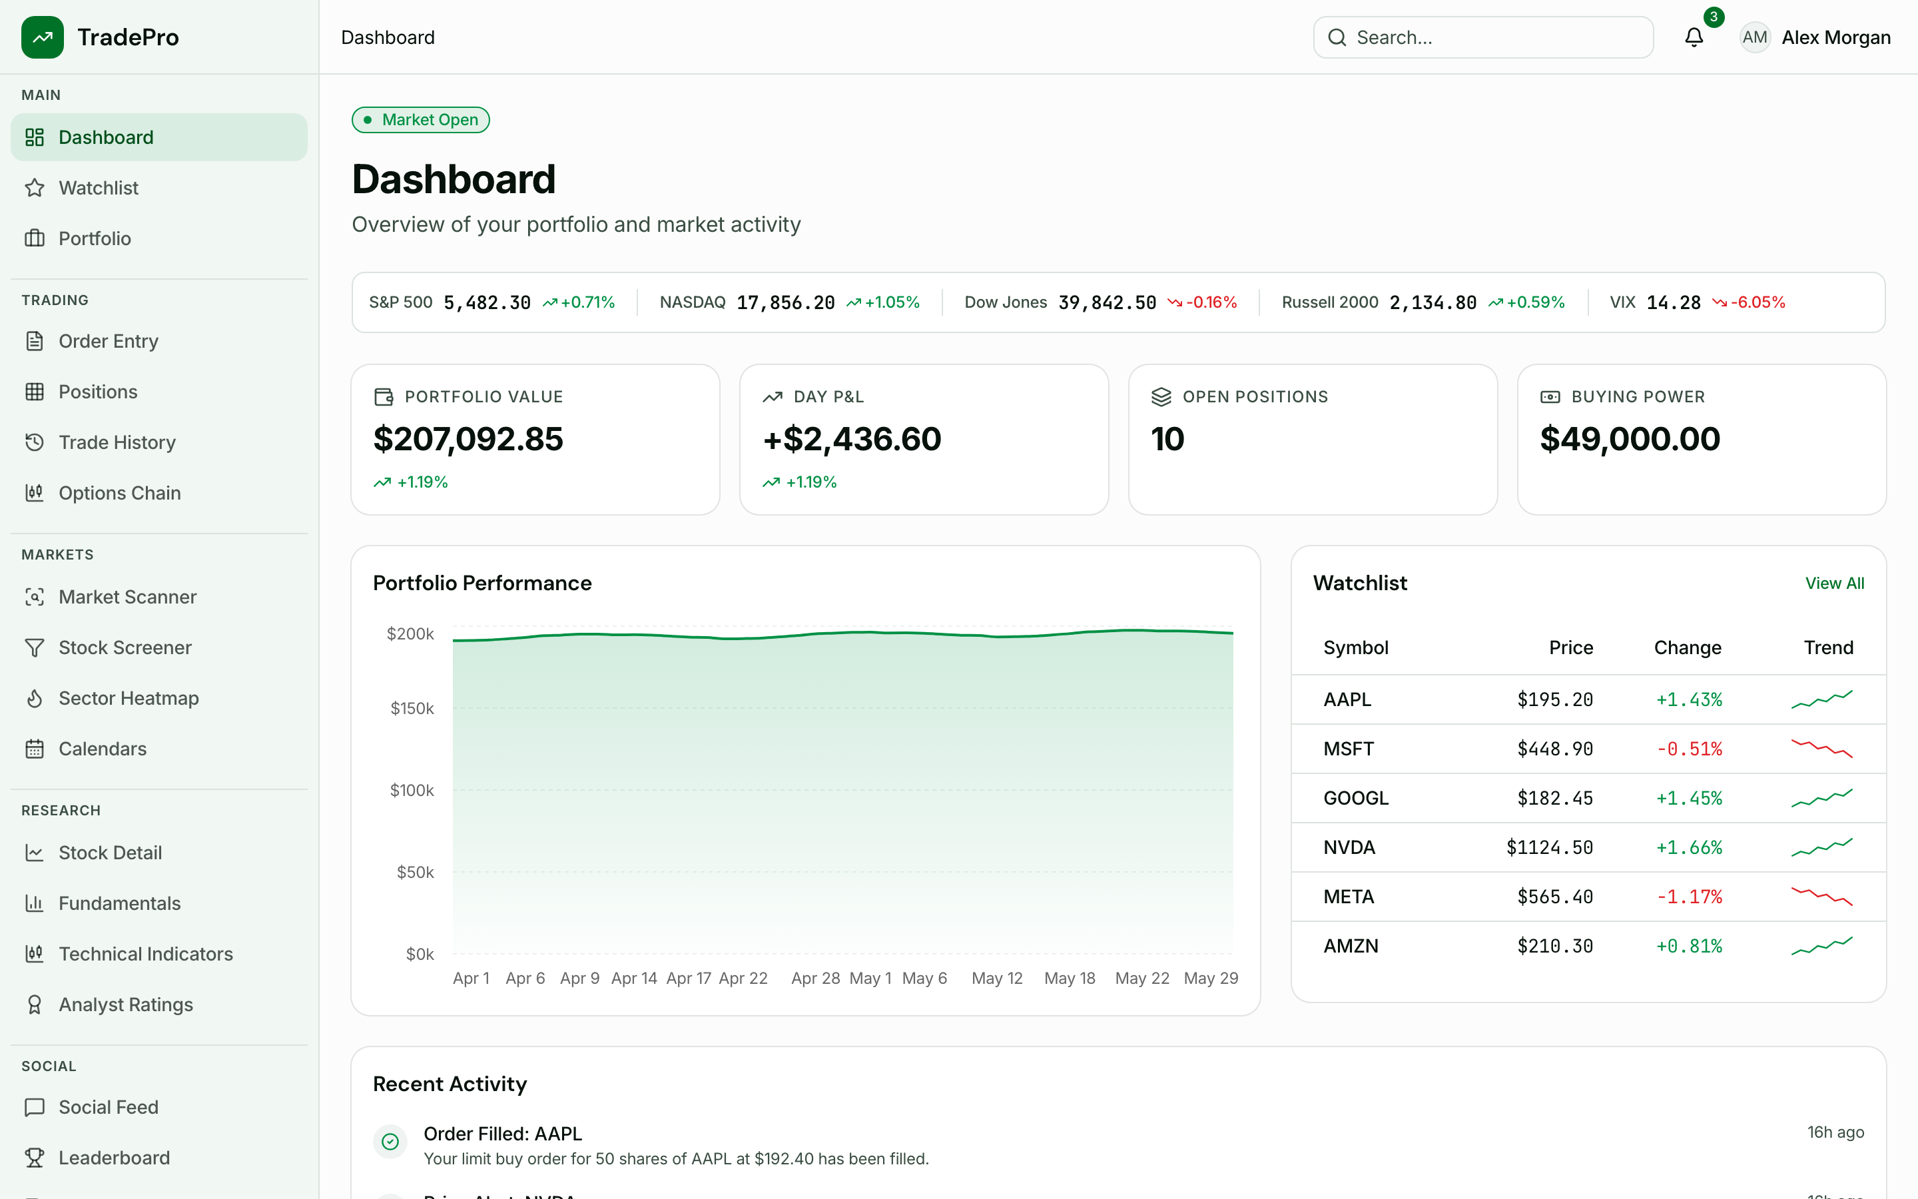Click the Options Chain candlestick icon

coord(34,493)
